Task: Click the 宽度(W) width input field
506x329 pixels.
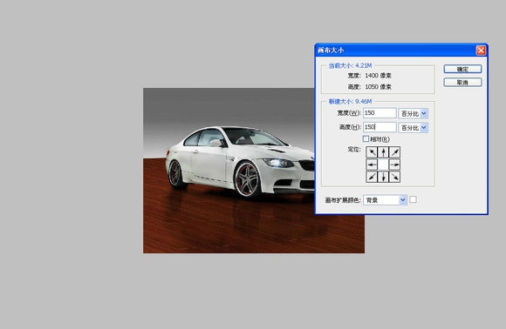Action: tap(379, 113)
